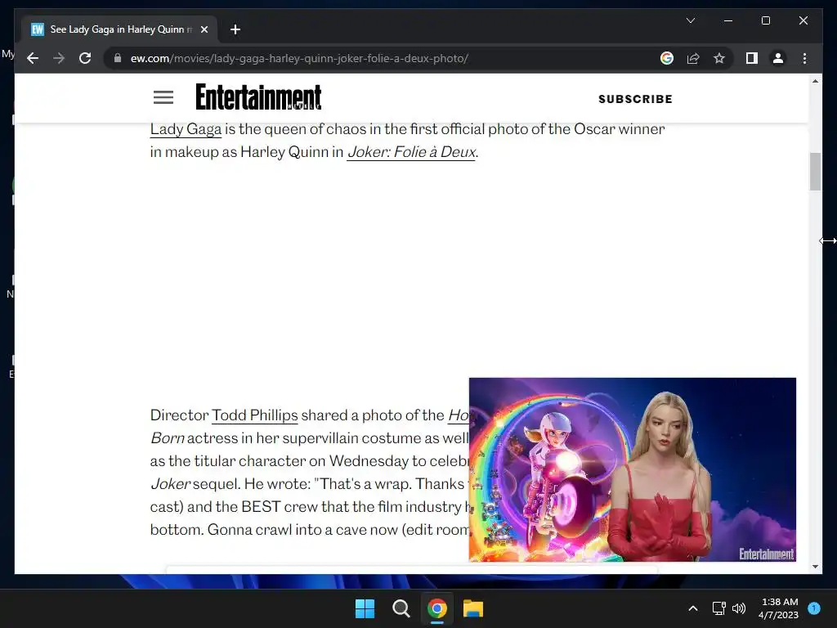Open File Explorer from the taskbar

click(473, 608)
